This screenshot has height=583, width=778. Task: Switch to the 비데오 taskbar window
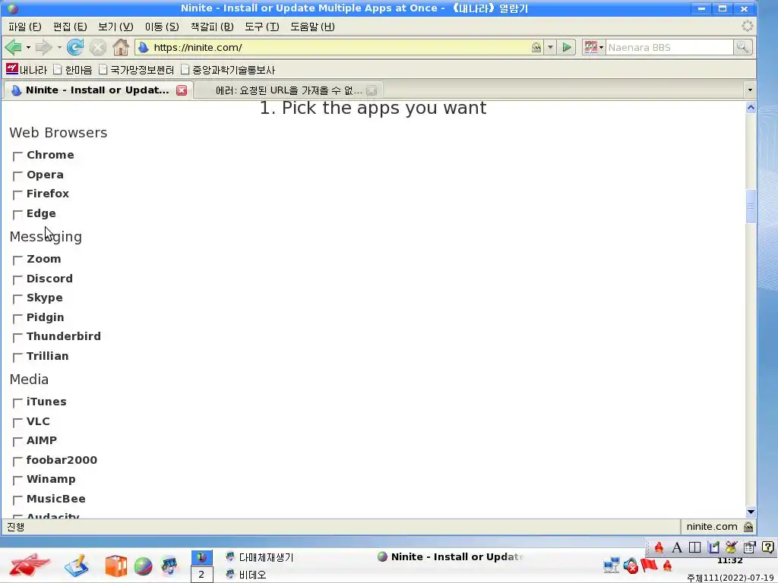pyautogui.click(x=246, y=575)
